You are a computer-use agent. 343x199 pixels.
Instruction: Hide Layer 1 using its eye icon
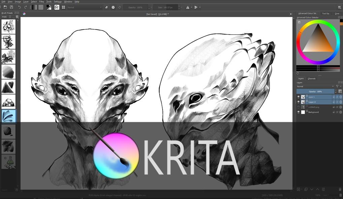(298, 97)
